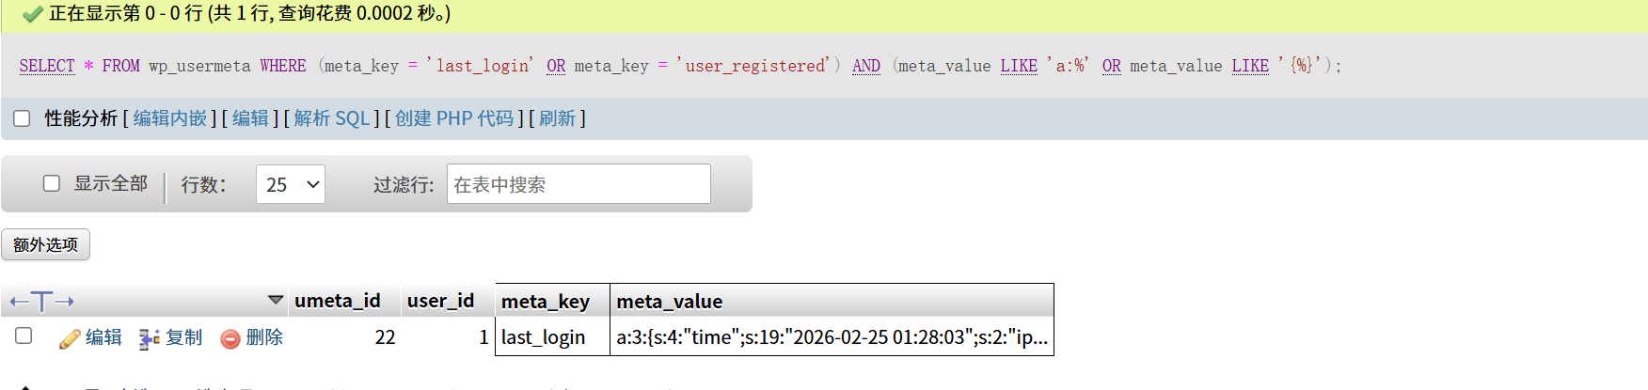Click the SELECT keyword in the query
1648x390 pixels.
[x=47, y=66]
